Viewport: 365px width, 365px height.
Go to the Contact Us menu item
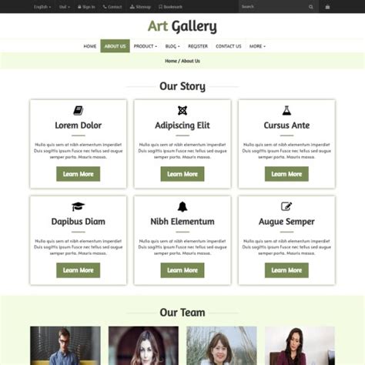point(229,46)
